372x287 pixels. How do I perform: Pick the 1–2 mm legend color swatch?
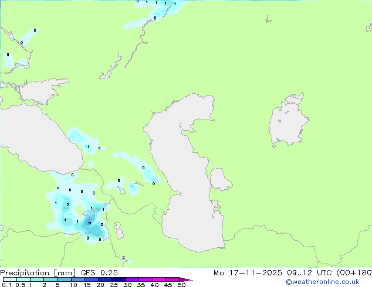37,279
